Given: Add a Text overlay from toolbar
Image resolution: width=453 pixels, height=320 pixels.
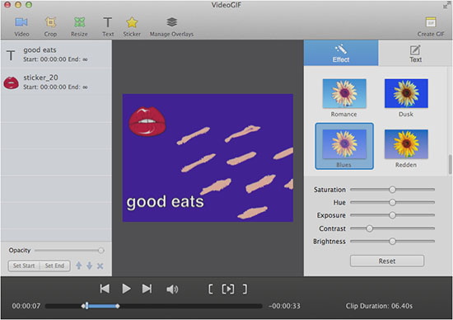Looking at the screenshot, I should coord(108,26).
